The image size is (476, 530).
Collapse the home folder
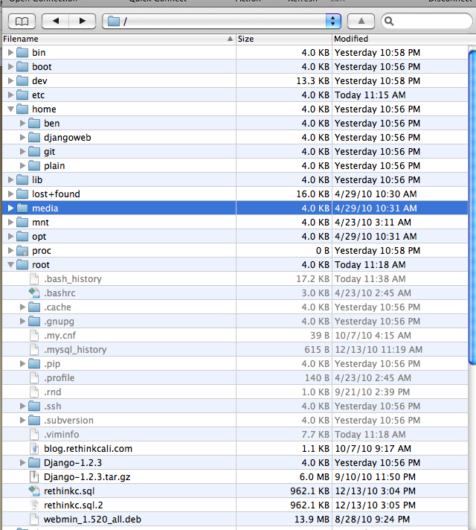(x=10, y=109)
